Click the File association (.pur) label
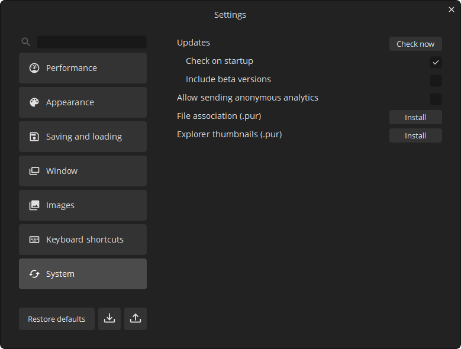The width and height of the screenshot is (461, 349). [219, 116]
